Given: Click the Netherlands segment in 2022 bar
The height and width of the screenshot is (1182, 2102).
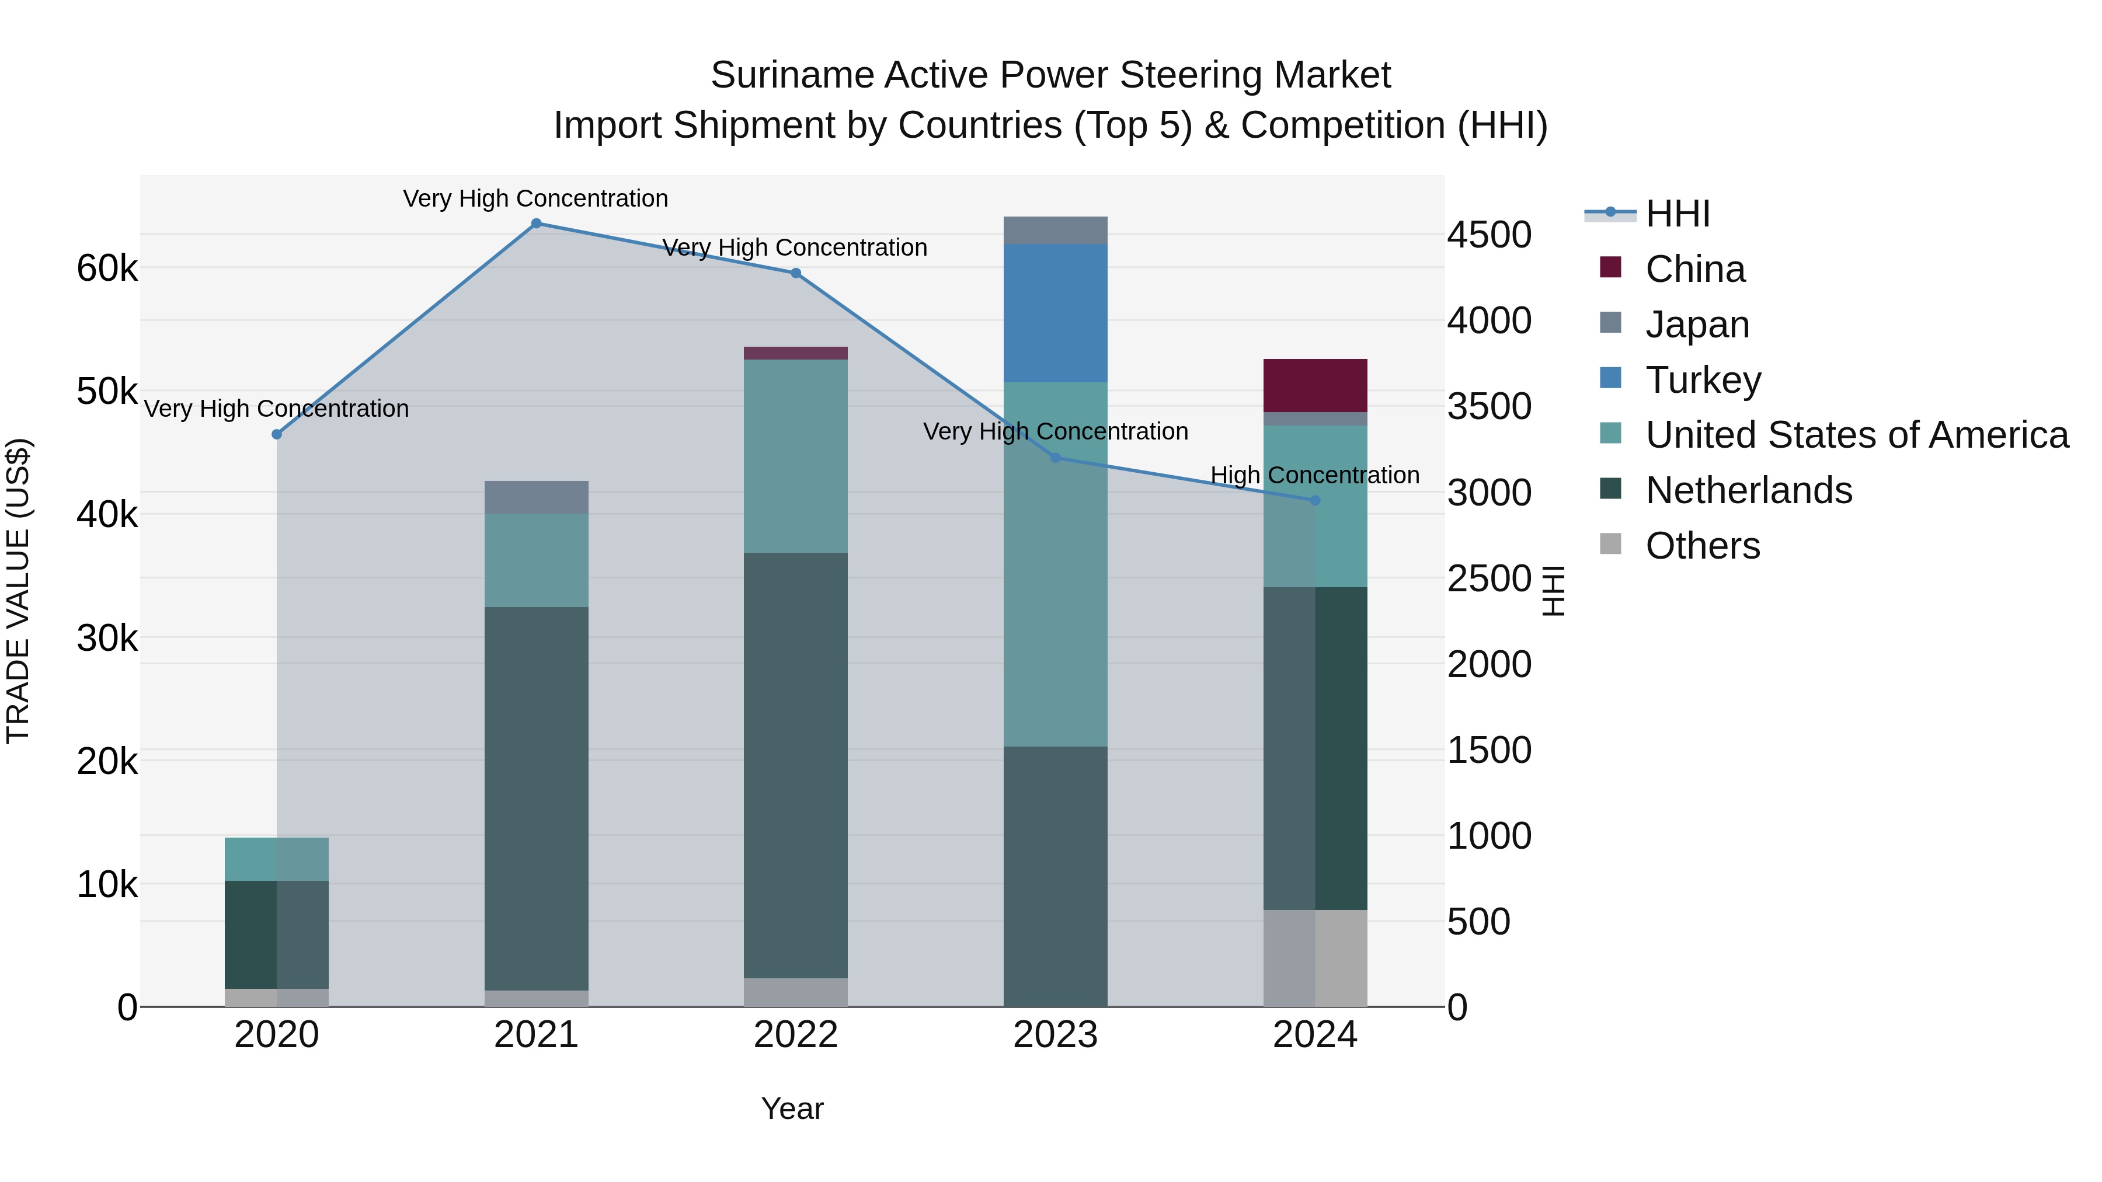Looking at the screenshot, I should click(796, 765).
